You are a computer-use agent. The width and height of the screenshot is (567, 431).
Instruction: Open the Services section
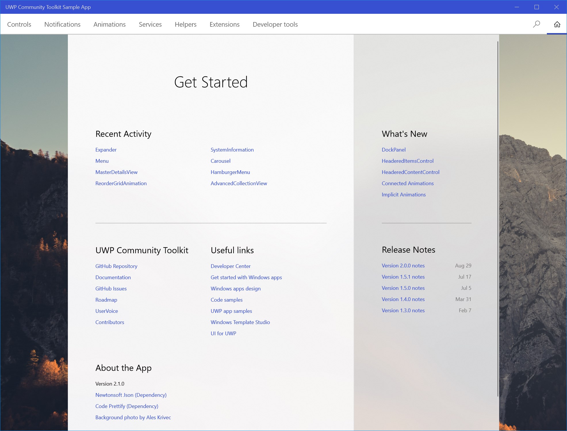pos(150,24)
